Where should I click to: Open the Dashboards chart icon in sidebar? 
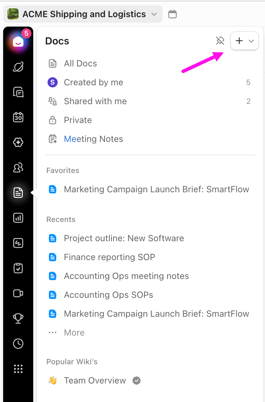coord(18,218)
